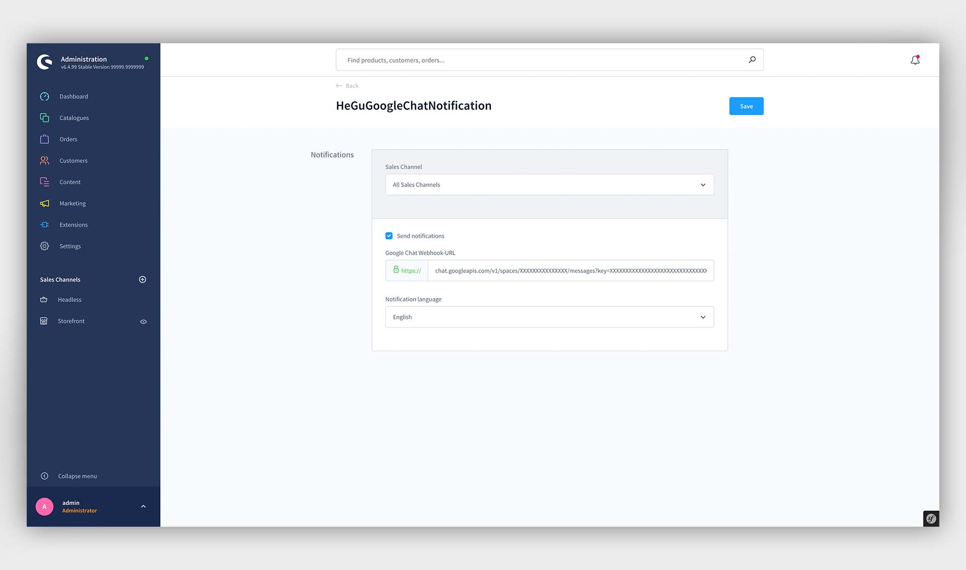Open notifications bell icon
The width and height of the screenshot is (966, 570).
tap(915, 60)
